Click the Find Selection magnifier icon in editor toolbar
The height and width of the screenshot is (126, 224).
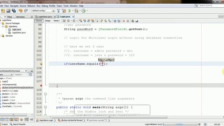(x=81, y=21)
